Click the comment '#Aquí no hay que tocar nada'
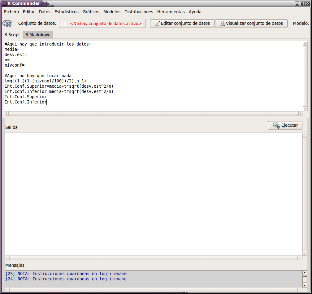The image size is (312, 294). (38, 76)
